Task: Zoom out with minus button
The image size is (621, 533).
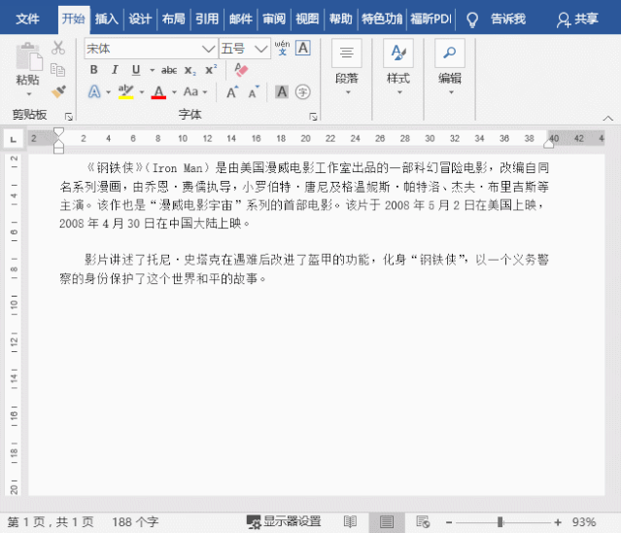Action: 449,522
